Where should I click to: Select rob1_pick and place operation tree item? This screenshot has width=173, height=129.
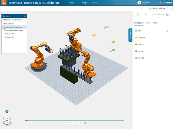point(14,30)
